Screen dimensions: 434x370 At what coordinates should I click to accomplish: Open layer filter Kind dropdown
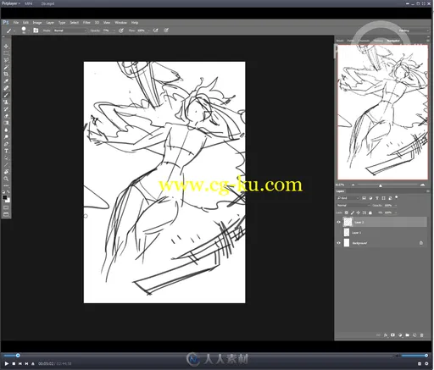pyautogui.click(x=348, y=198)
